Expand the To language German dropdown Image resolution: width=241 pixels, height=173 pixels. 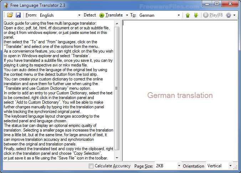tap(179, 15)
